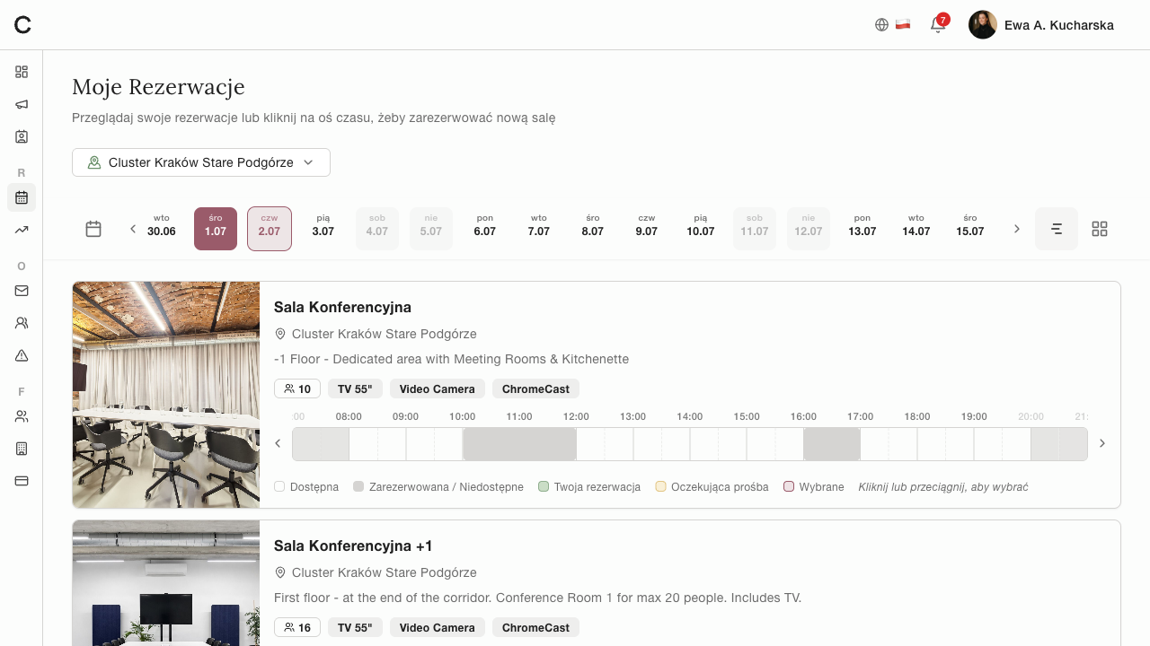The height and width of the screenshot is (646, 1150).
Task: Open Sala Konferencyjna room title
Action: point(342,307)
